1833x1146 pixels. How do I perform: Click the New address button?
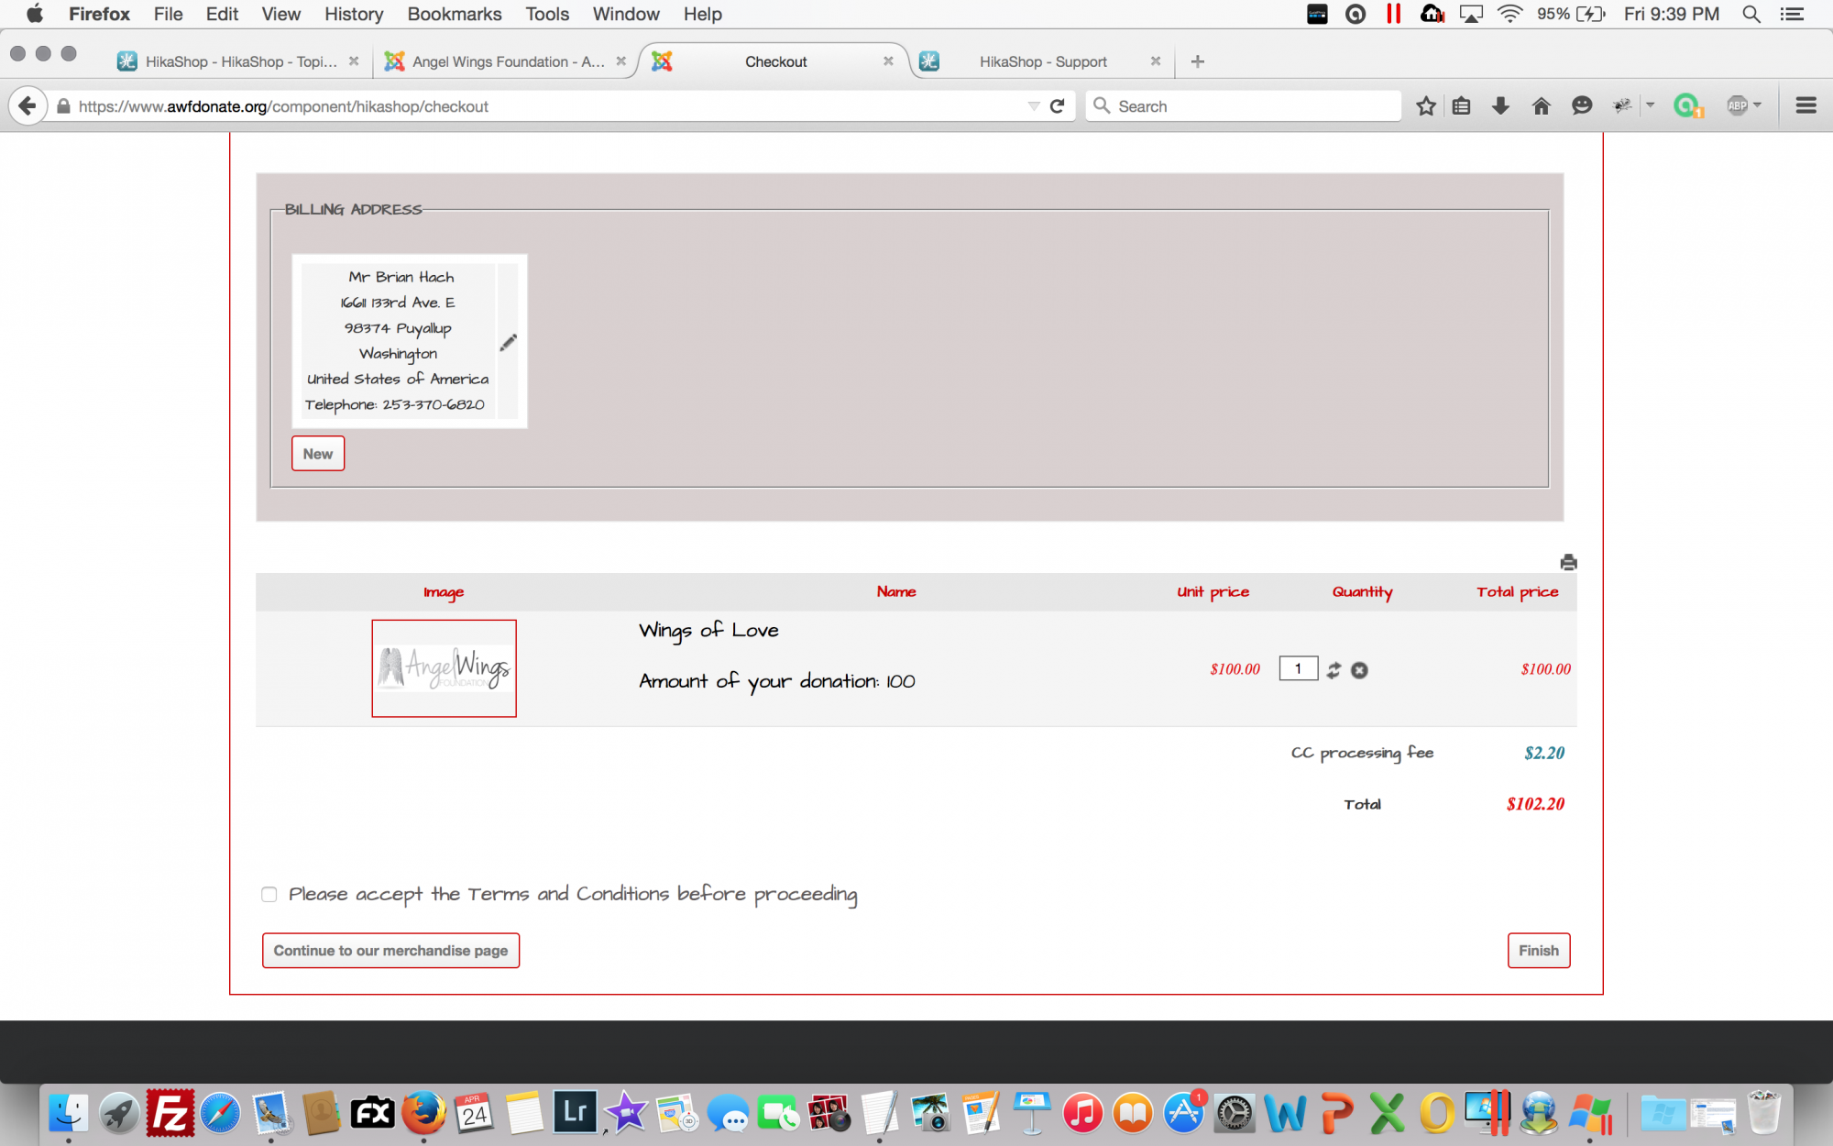(x=318, y=454)
